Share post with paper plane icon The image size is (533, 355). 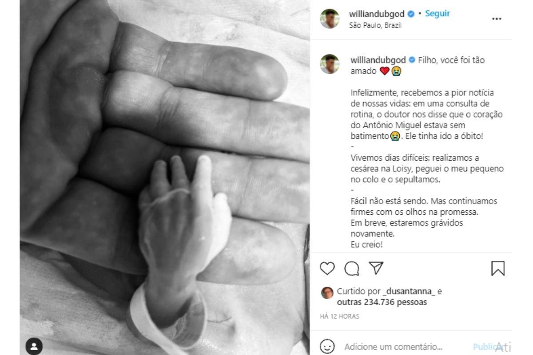point(376,268)
